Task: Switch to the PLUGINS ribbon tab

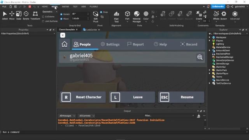Action: click(x=94, y=7)
